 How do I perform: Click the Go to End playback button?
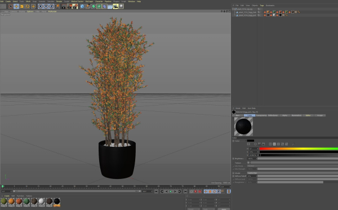185,191
